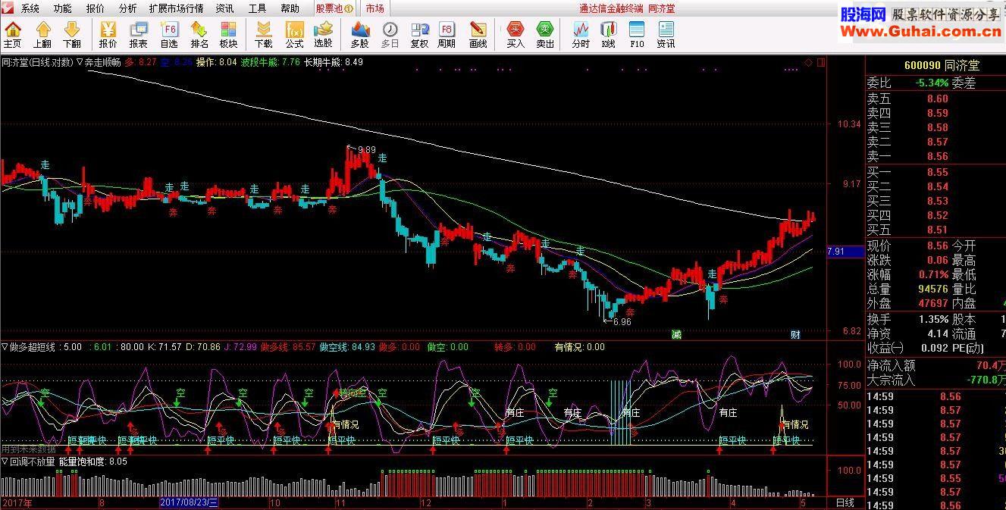This screenshot has height=510, width=1006.
Task: Click the 买五 price 8.51
Action: point(937,230)
